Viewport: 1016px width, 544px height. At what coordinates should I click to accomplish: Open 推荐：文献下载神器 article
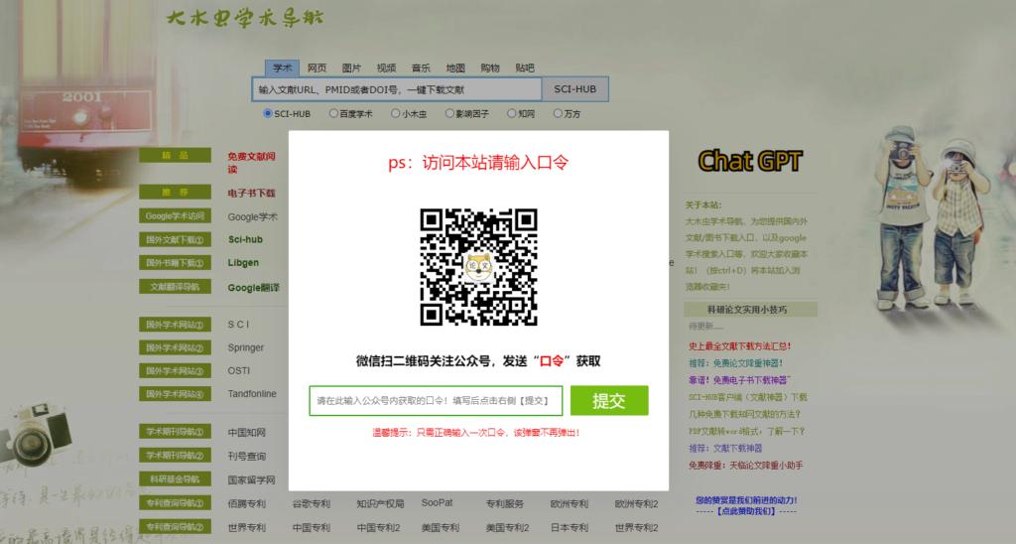pyautogui.click(x=725, y=448)
